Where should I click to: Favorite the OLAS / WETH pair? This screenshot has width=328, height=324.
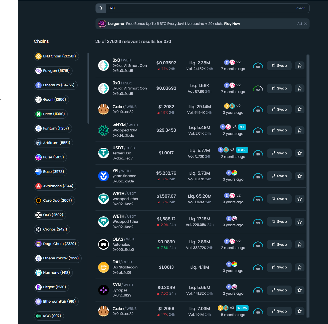coord(300,245)
